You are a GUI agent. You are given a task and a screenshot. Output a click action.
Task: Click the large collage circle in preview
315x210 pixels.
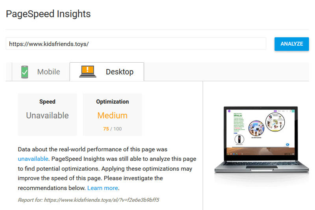pos(275,122)
